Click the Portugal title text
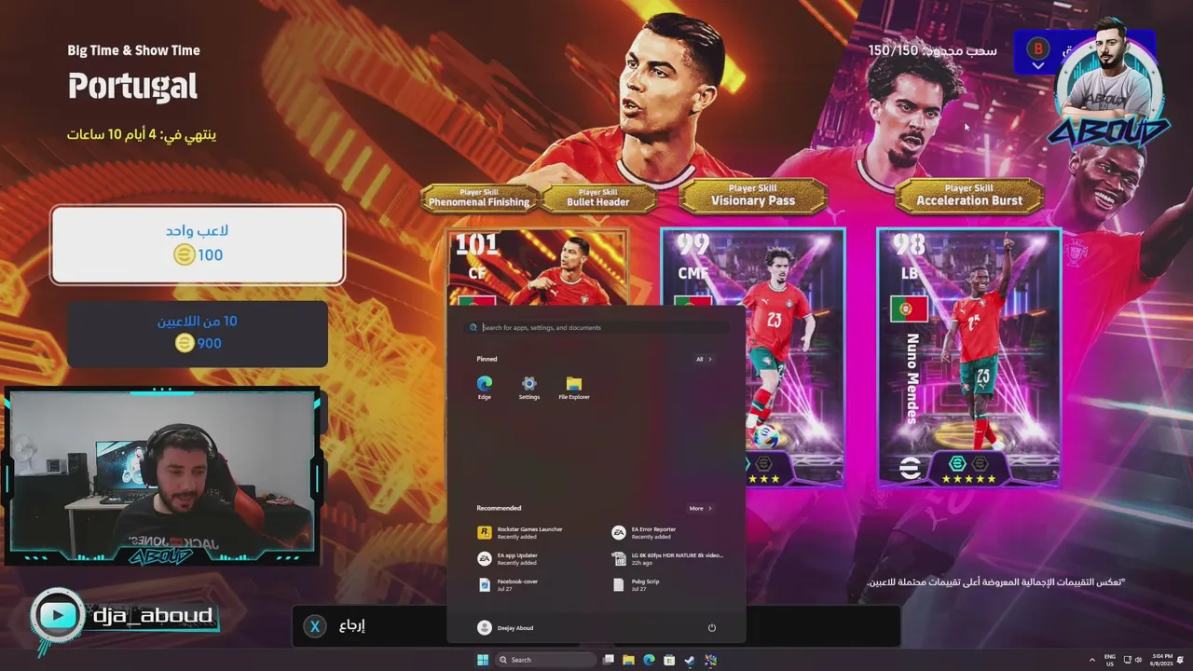Image resolution: width=1193 pixels, height=671 pixels. (x=132, y=87)
